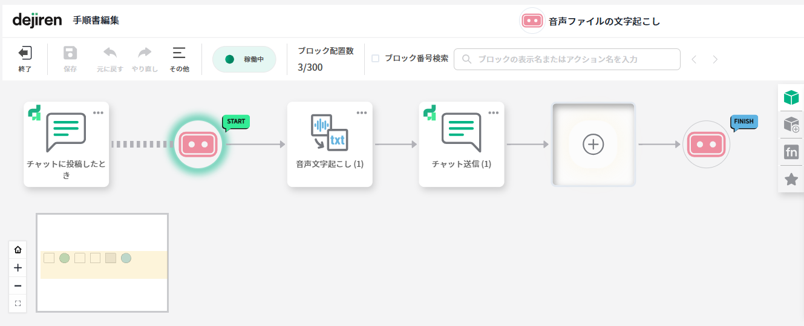
Task: Open the その他 menu
Action: tap(179, 53)
